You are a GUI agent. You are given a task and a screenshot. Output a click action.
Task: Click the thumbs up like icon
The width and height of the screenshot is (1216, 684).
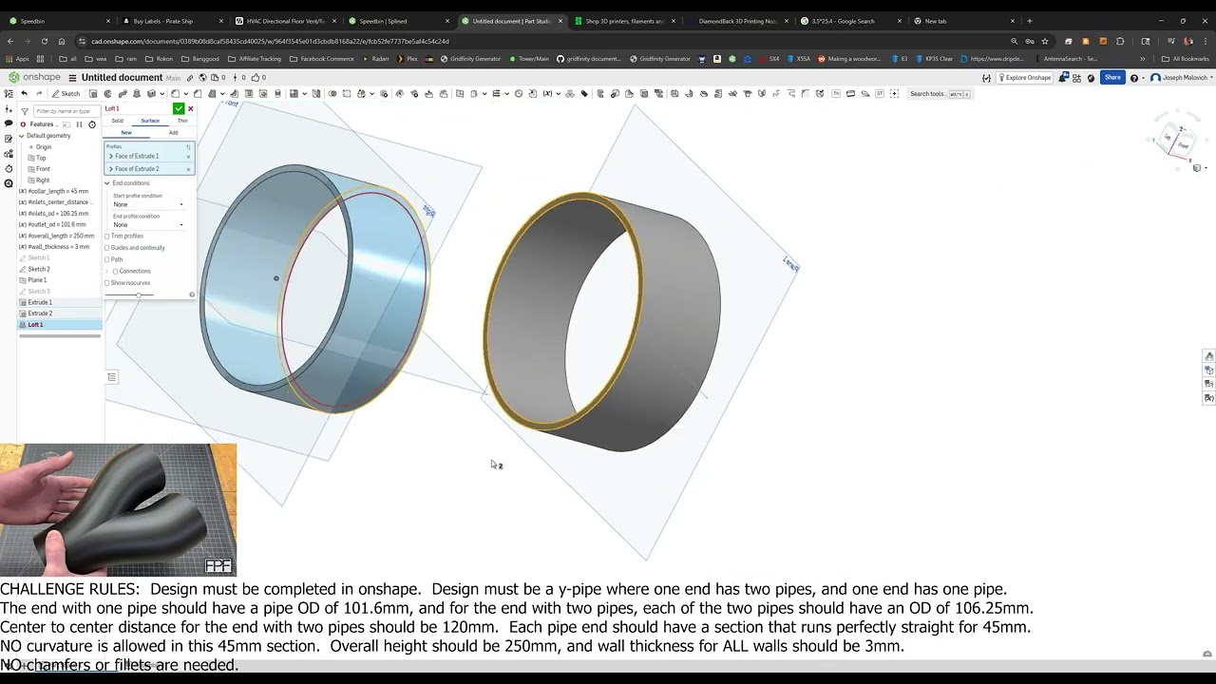coord(256,78)
